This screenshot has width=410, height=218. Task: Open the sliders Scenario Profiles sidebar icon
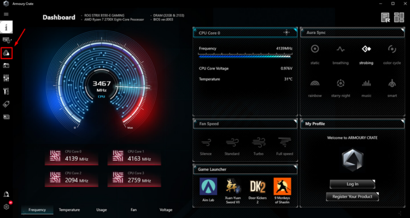tap(6, 78)
